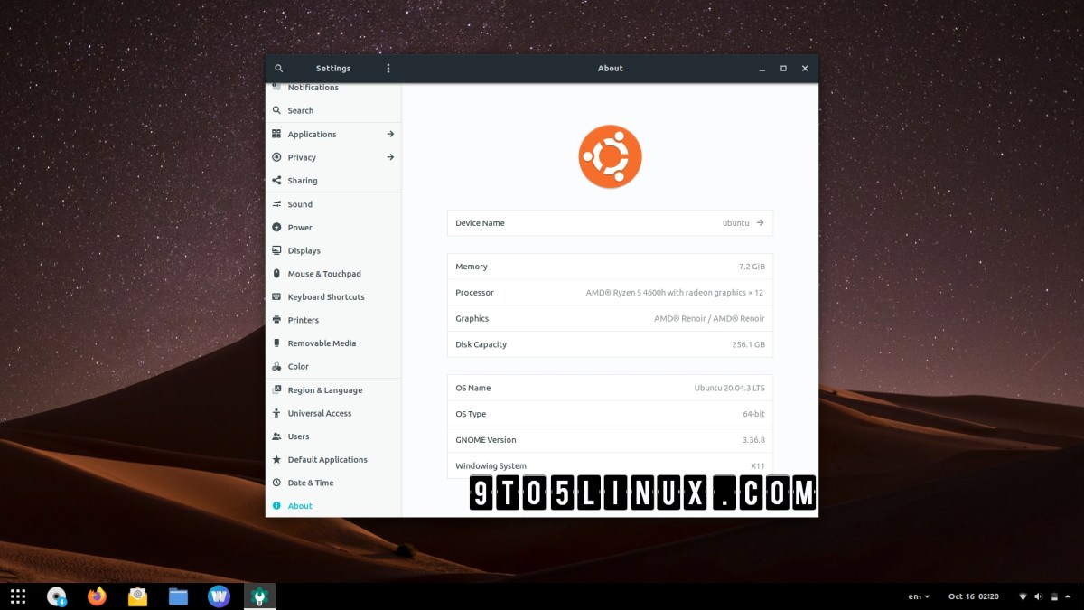Click the About info icon
This screenshot has height=610, width=1084.
point(276,506)
